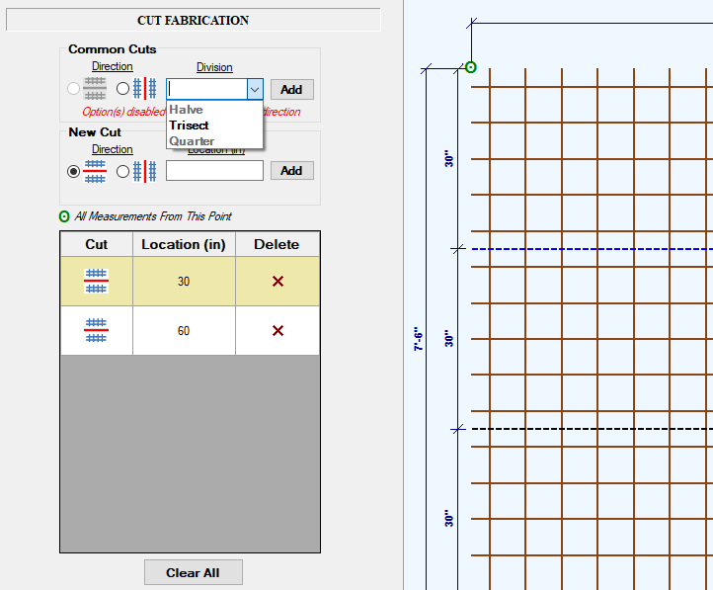
Task: Click the Division combo box field
Action: coord(205,89)
